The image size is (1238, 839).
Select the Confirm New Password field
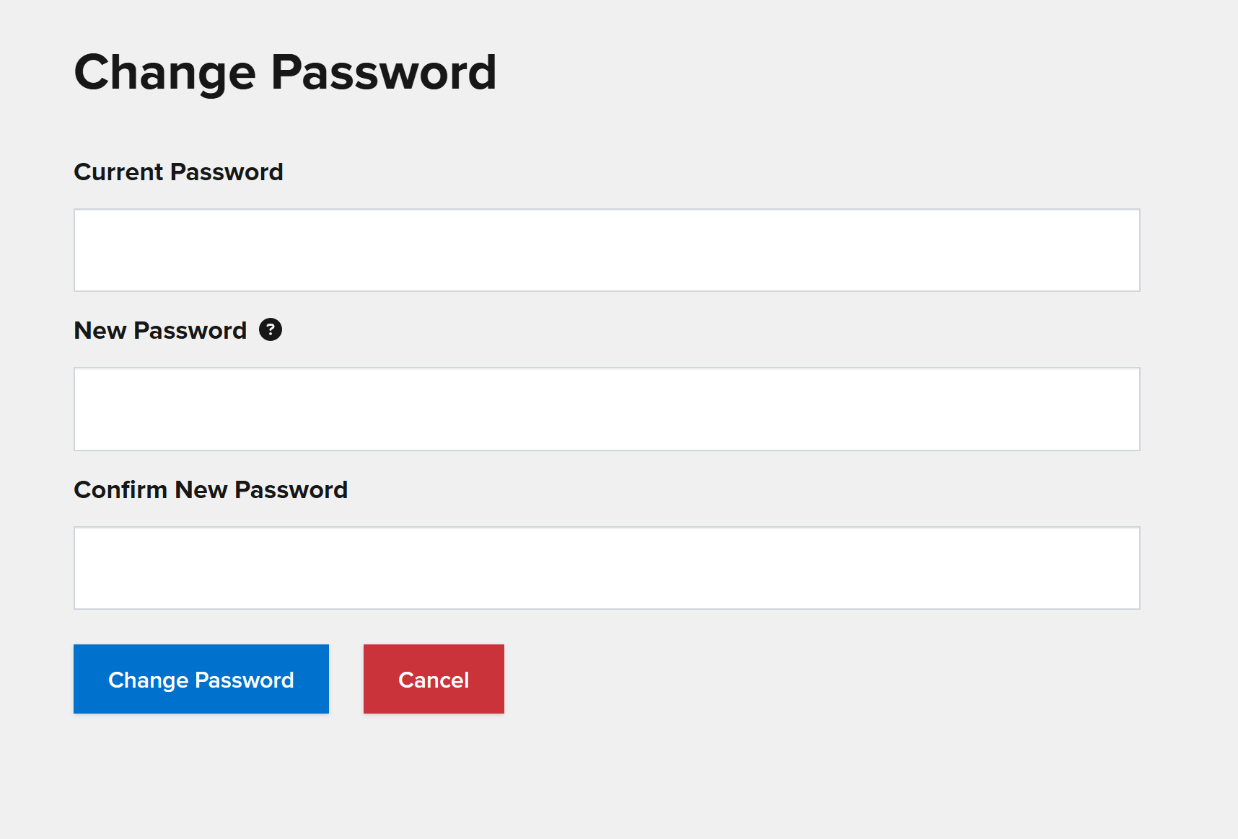(607, 568)
